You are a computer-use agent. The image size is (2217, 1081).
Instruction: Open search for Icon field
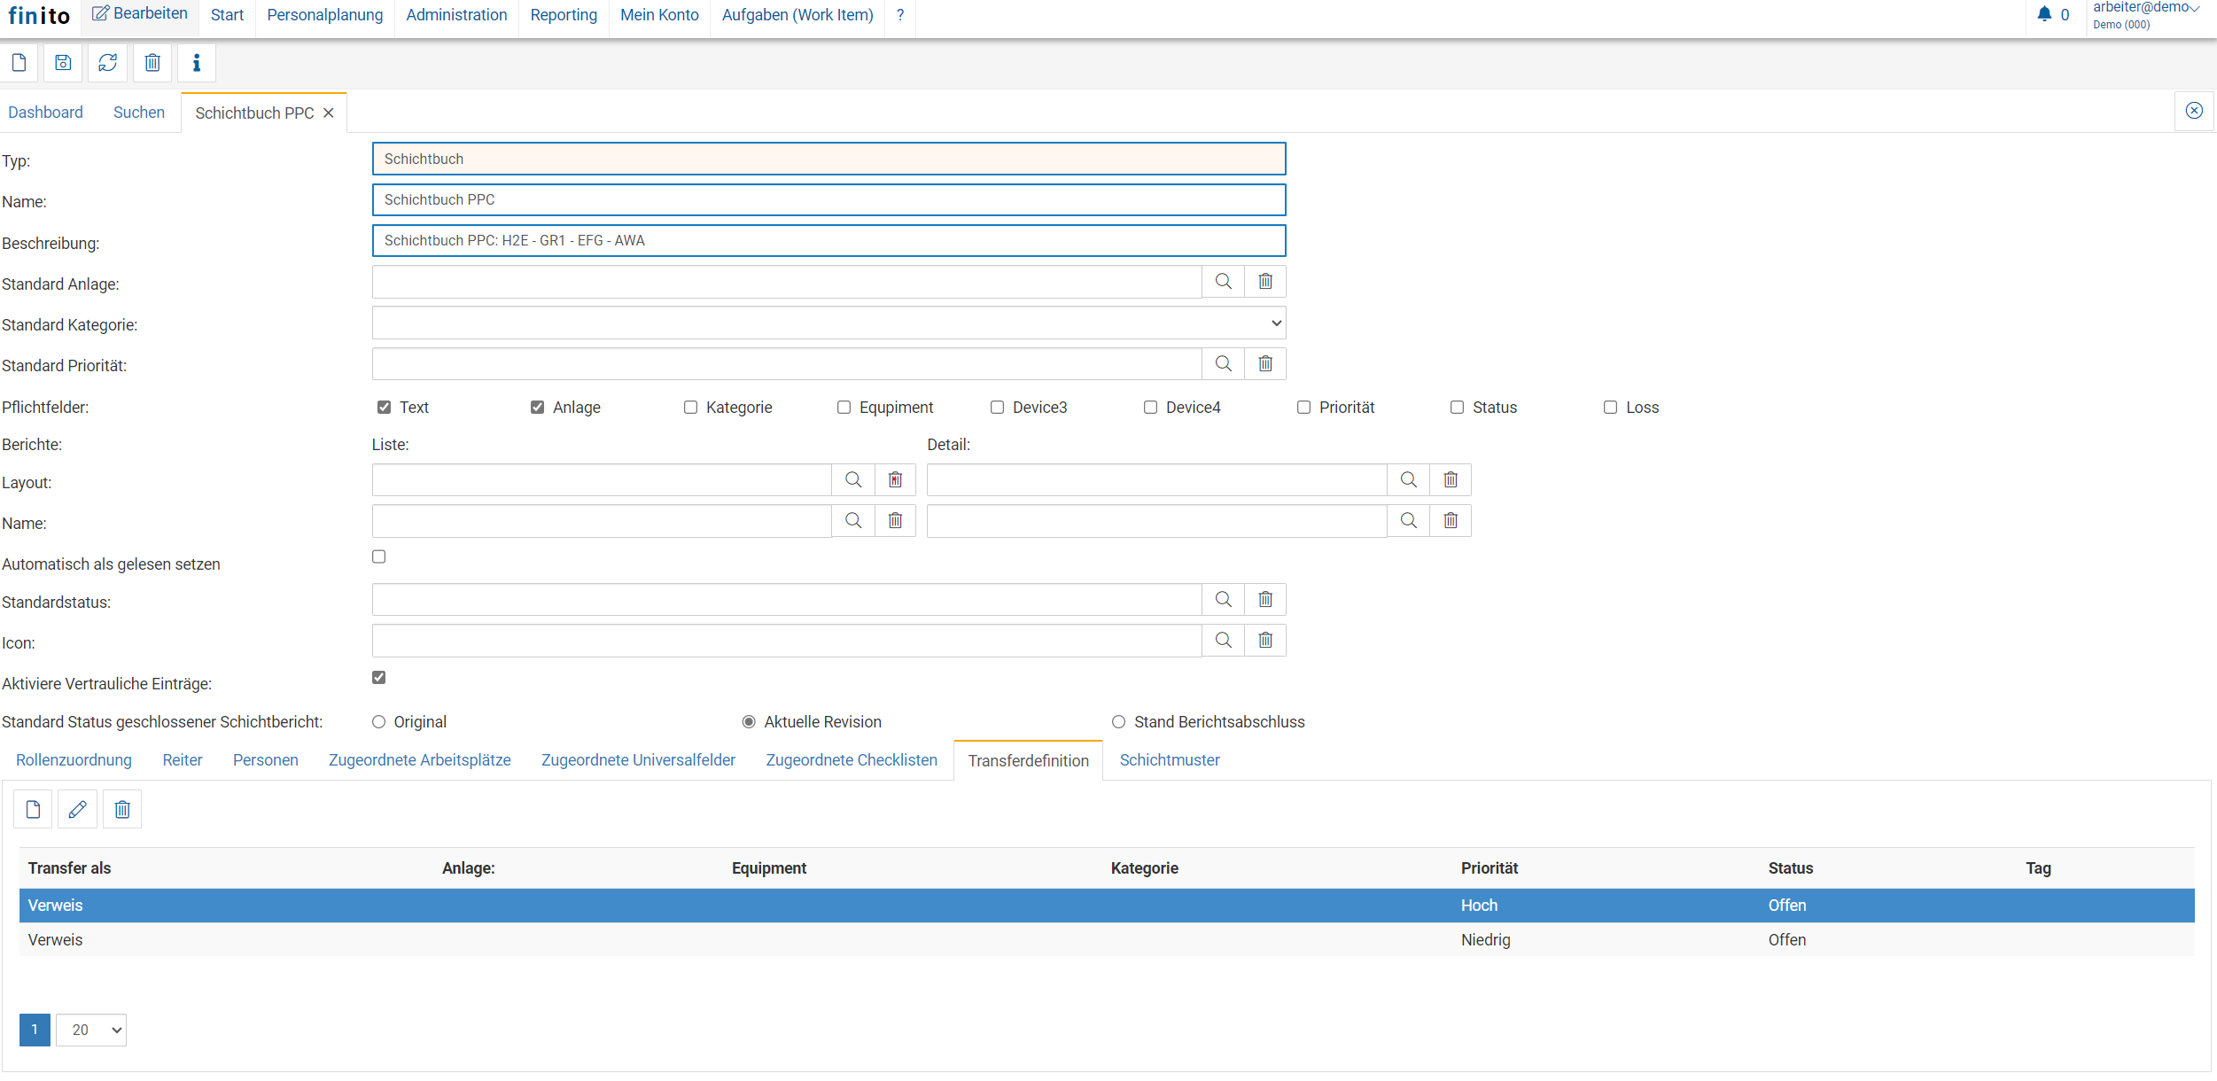[1223, 641]
